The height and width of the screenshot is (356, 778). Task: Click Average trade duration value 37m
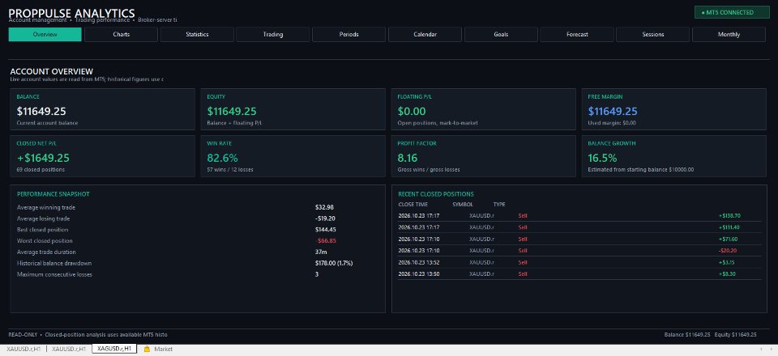click(x=321, y=252)
